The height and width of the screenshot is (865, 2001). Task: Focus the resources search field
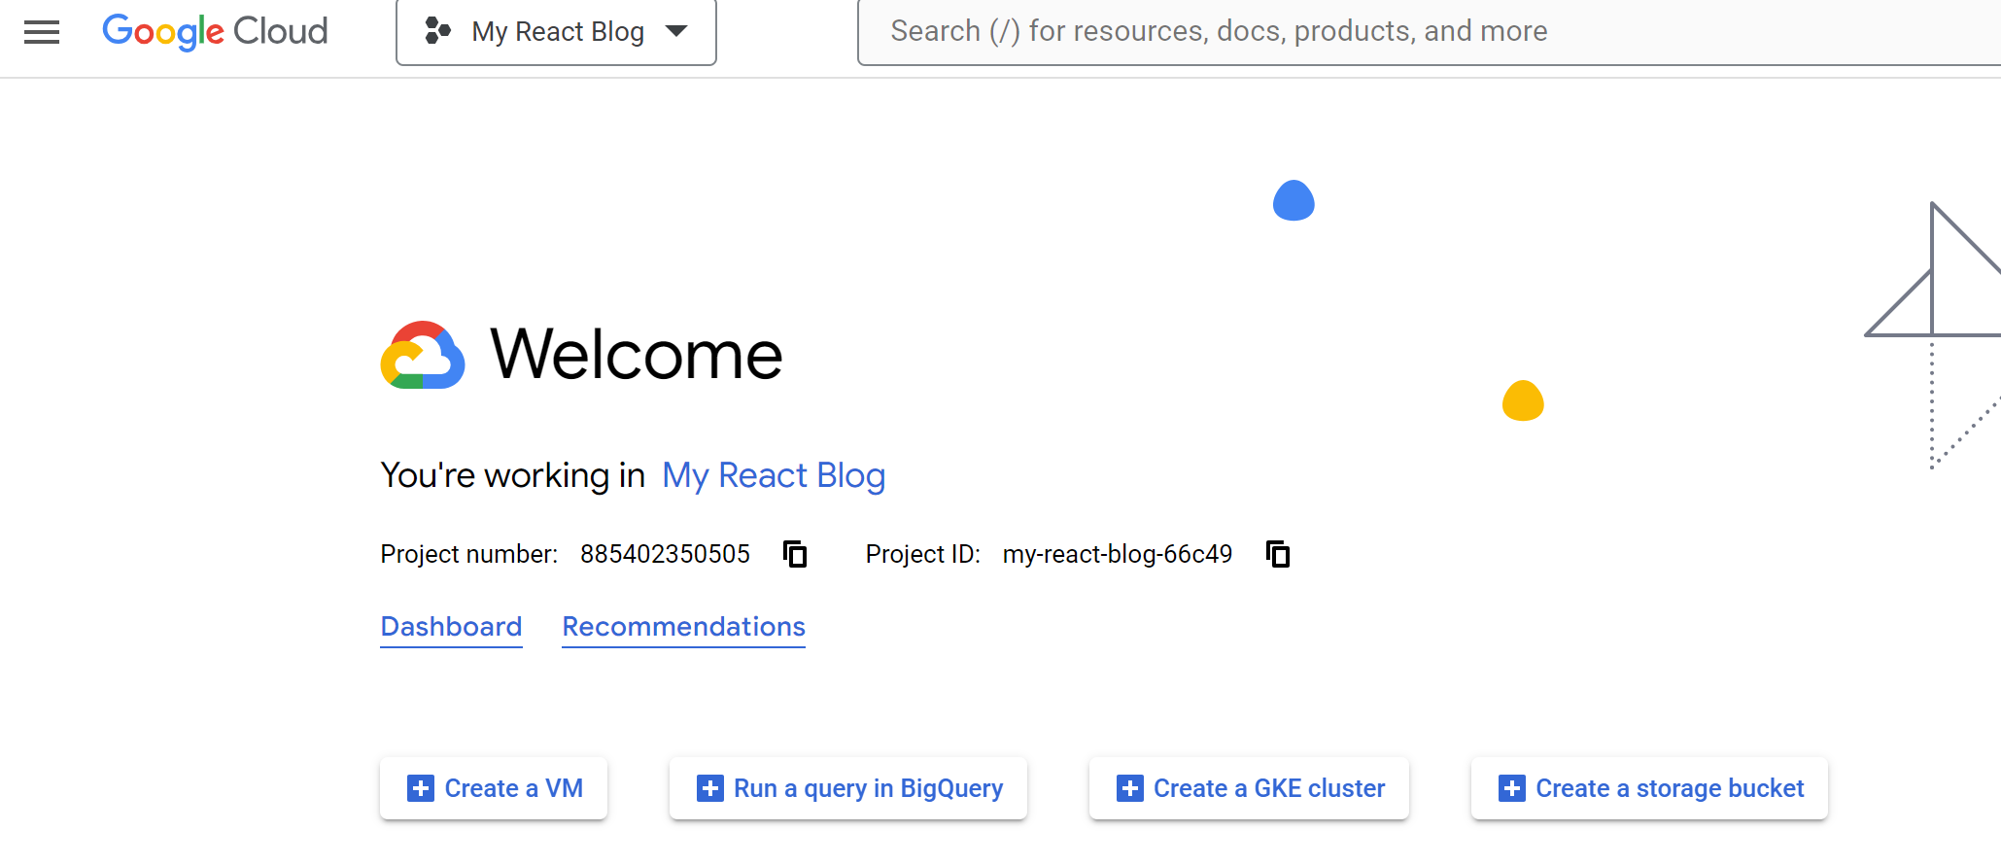[1429, 32]
